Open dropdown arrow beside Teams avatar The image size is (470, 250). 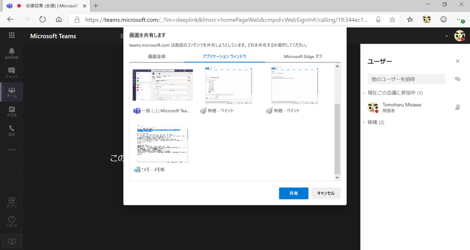447,36
